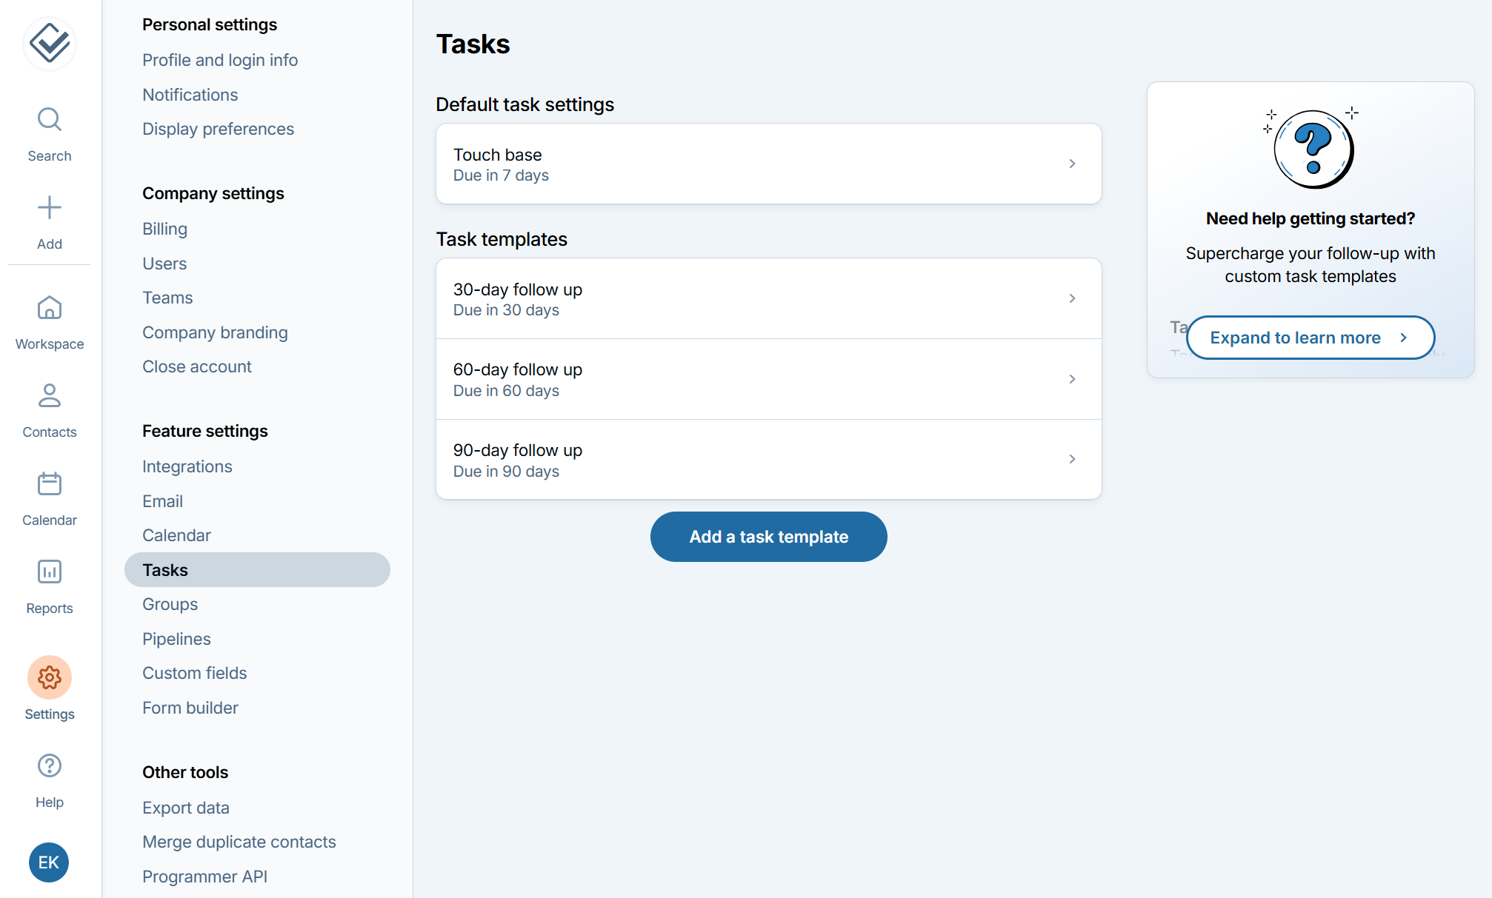Screen dimensions: 1492x898
Task: Open the 30-day follow up template chevron
Action: click(1071, 298)
